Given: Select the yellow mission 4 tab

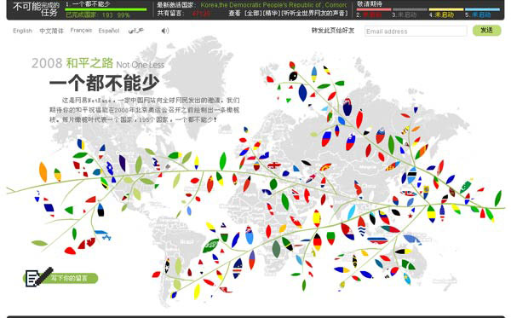Looking at the screenshot, I should click(x=446, y=13).
